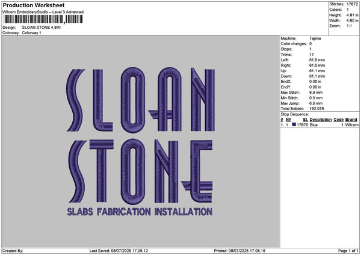
Task: Select the 'Up:' value 61.1 mm
Action: pyautogui.click(x=317, y=71)
